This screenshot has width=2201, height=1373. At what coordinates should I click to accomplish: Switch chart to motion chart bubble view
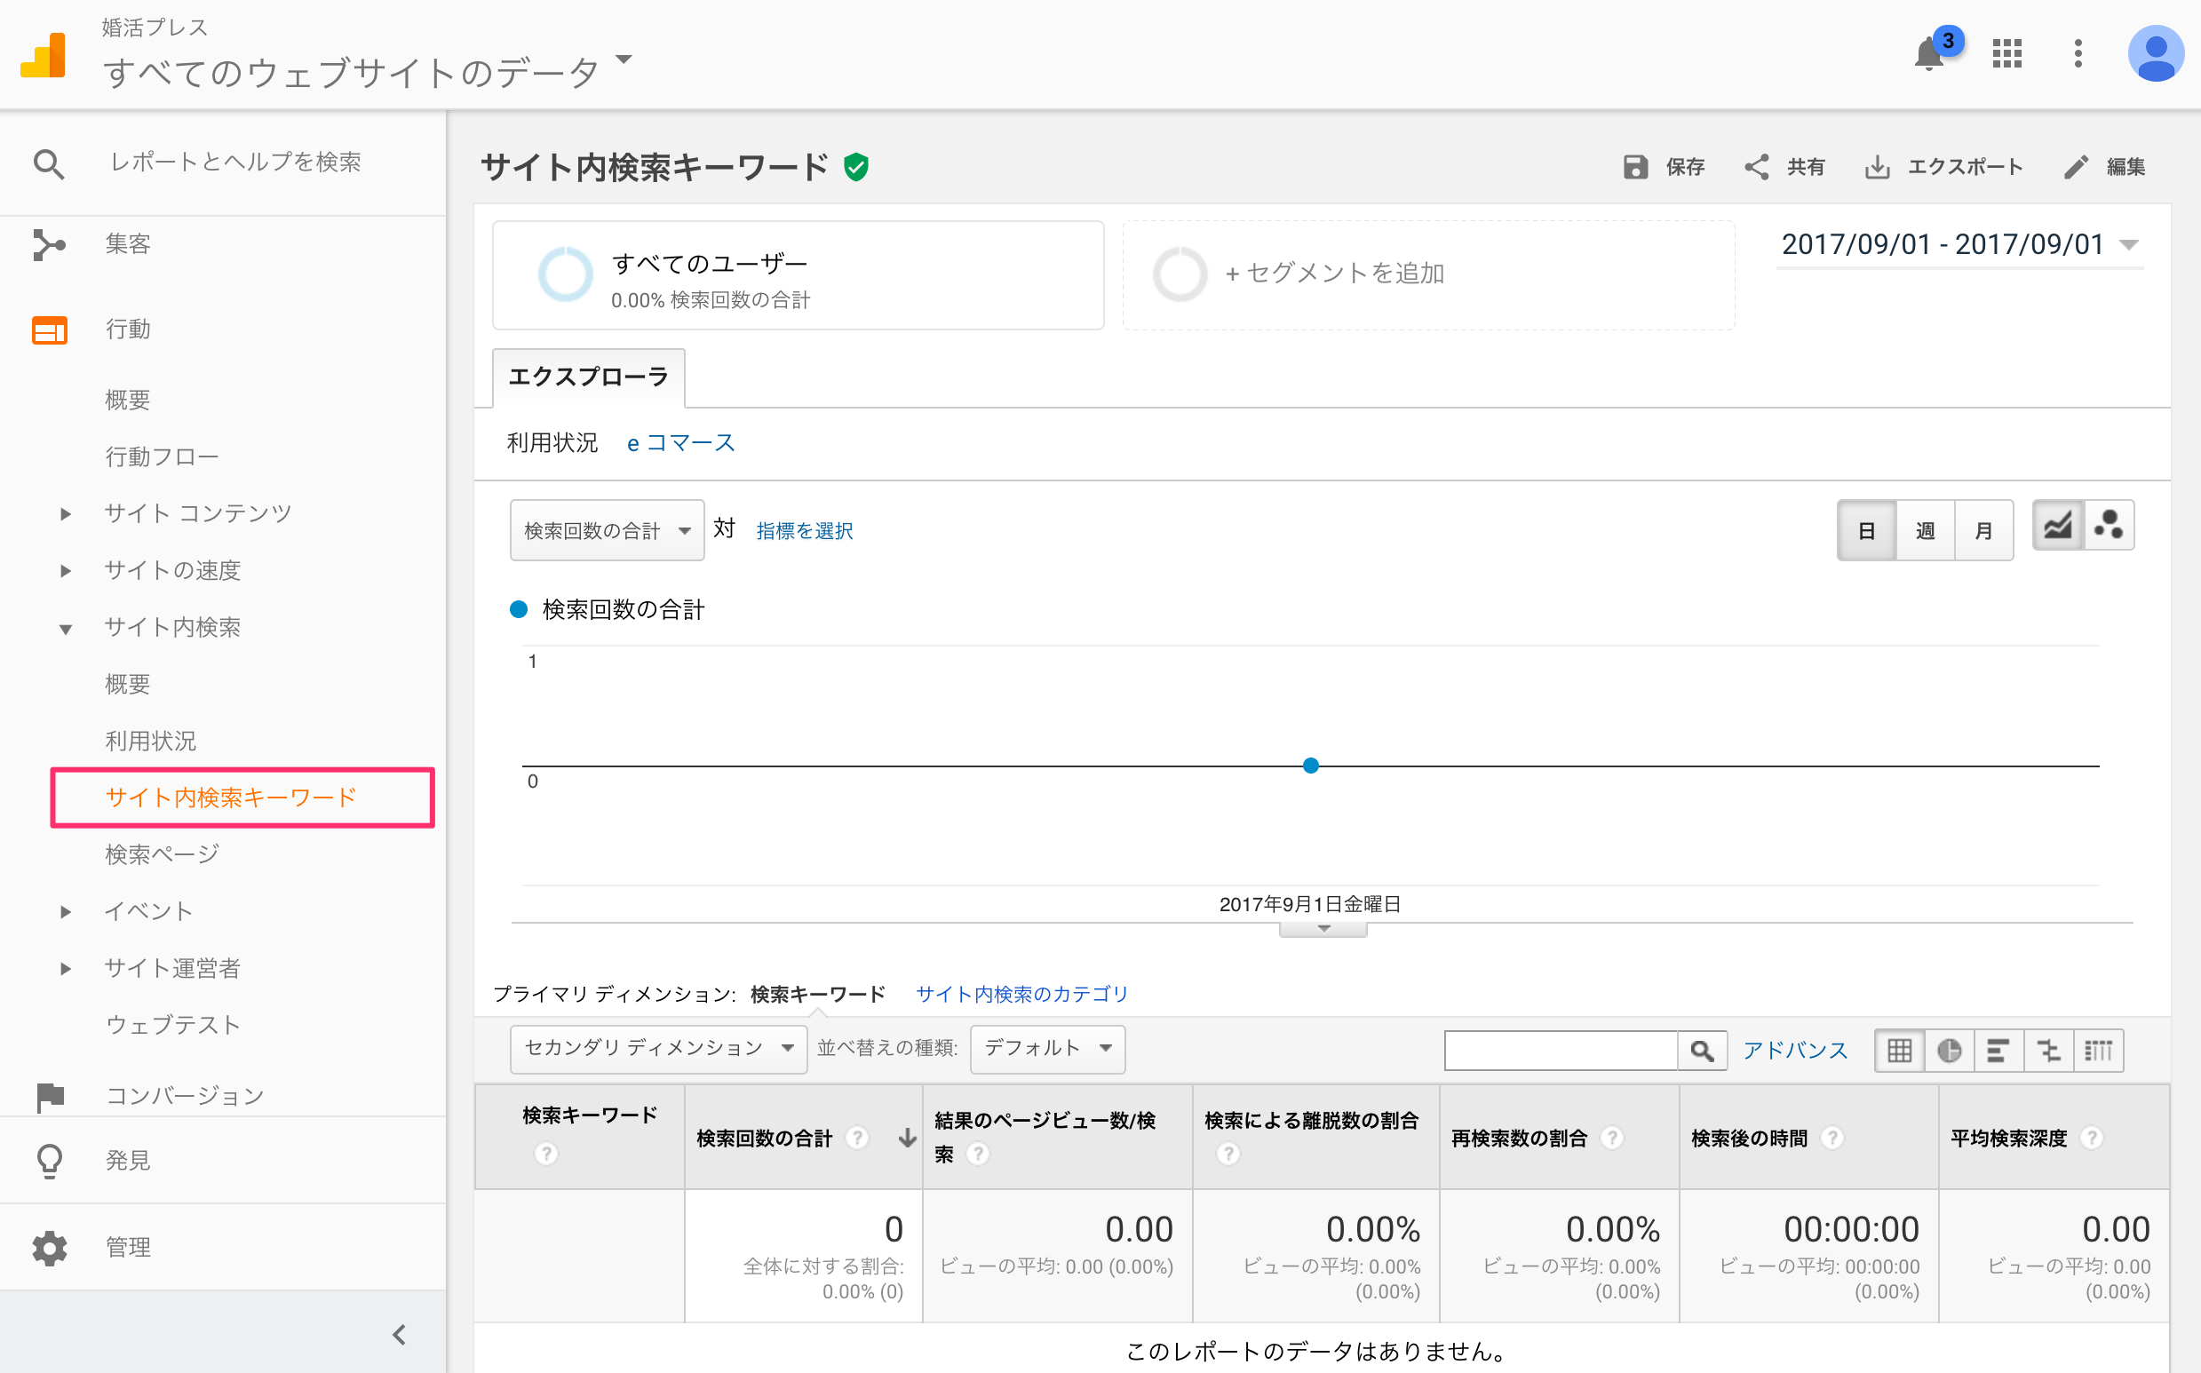coord(2109,525)
